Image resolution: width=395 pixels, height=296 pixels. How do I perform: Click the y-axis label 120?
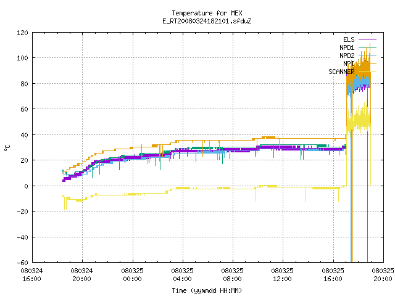point(22,33)
